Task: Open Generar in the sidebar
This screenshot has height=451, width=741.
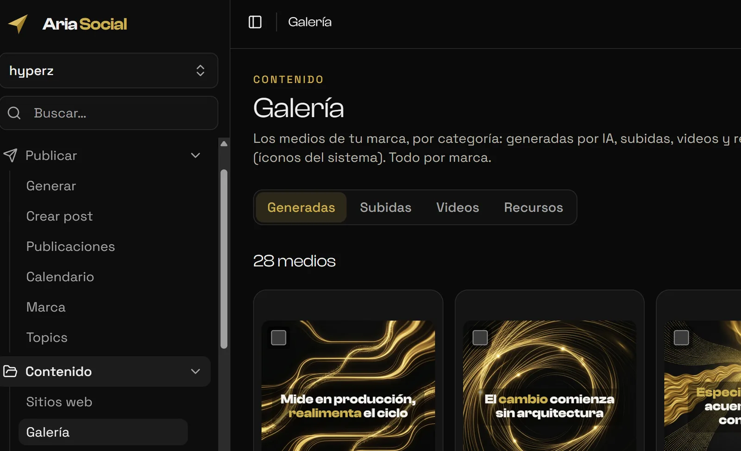Action: [x=51, y=186]
